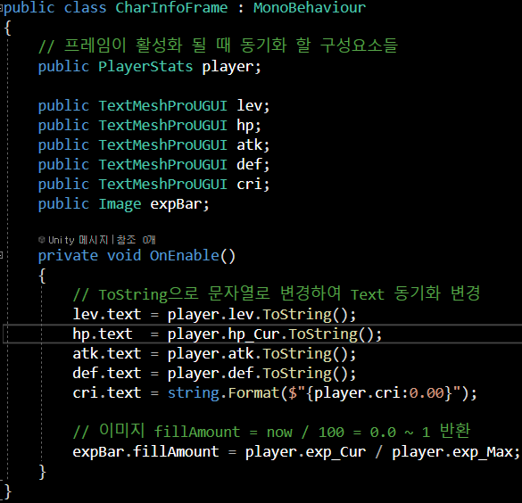Image resolution: width=522 pixels, height=503 pixels.
Task: Collapse the OnEnable method outline toggle
Action: (1, 255)
